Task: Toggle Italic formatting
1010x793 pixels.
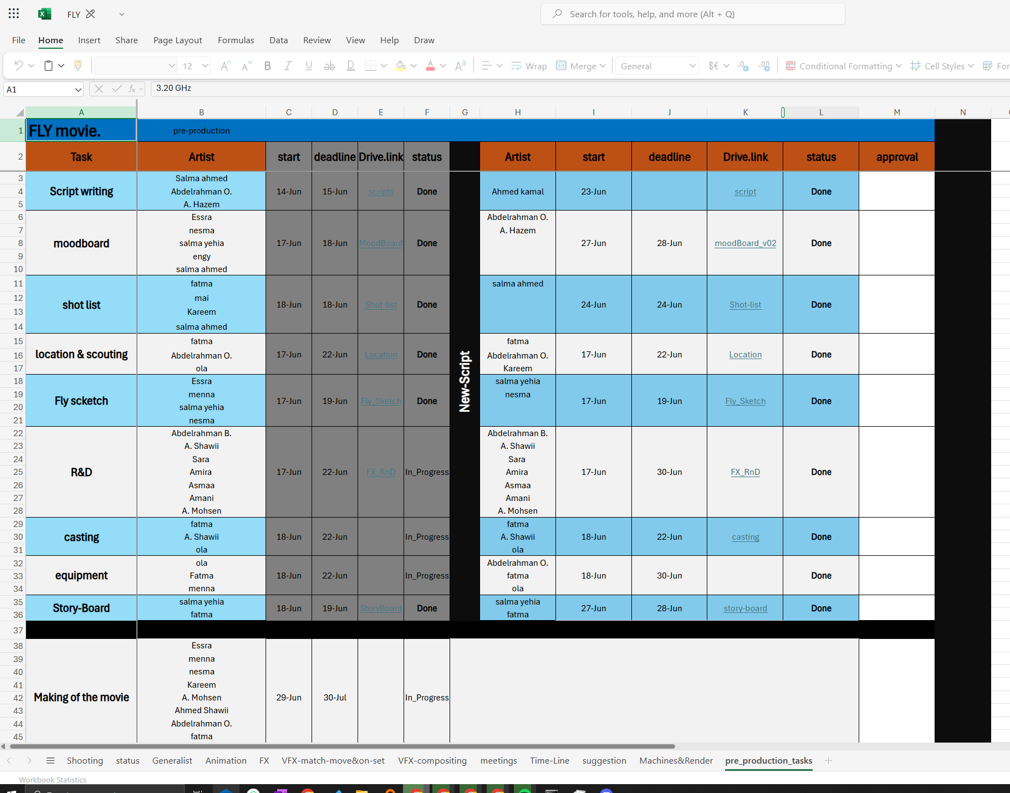Action: [x=288, y=66]
